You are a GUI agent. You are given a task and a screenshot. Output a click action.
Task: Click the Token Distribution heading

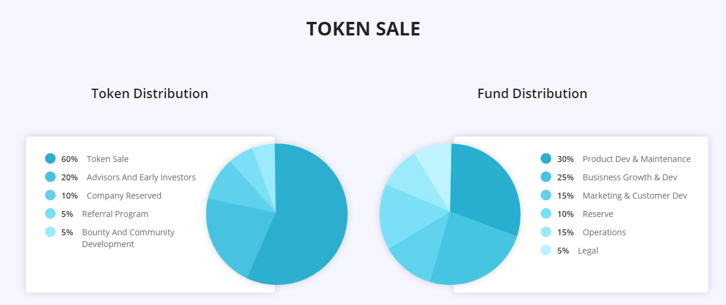150,93
